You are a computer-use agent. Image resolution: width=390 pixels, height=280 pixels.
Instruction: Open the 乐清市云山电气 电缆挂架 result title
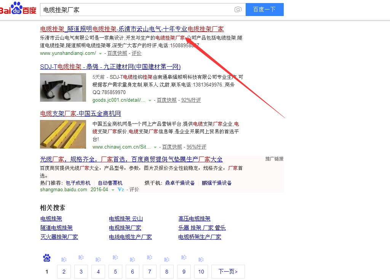click(x=132, y=29)
